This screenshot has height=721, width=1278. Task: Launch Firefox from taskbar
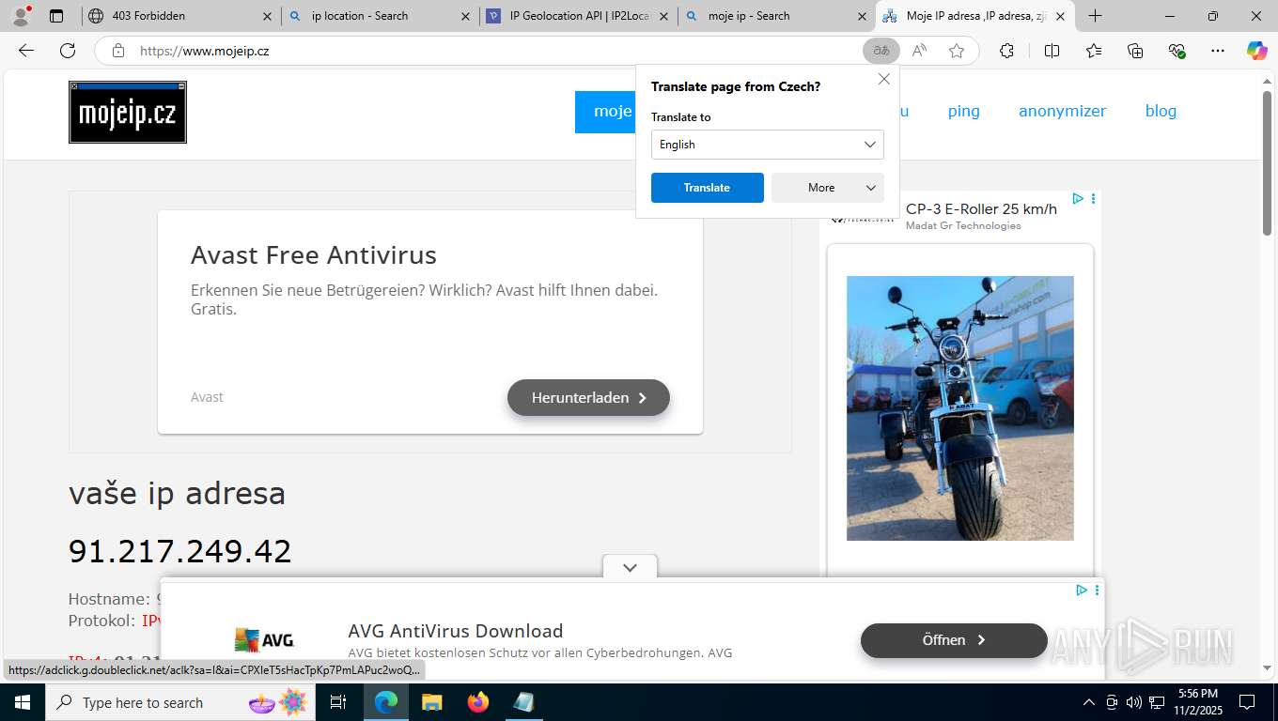click(x=478, y=702)
